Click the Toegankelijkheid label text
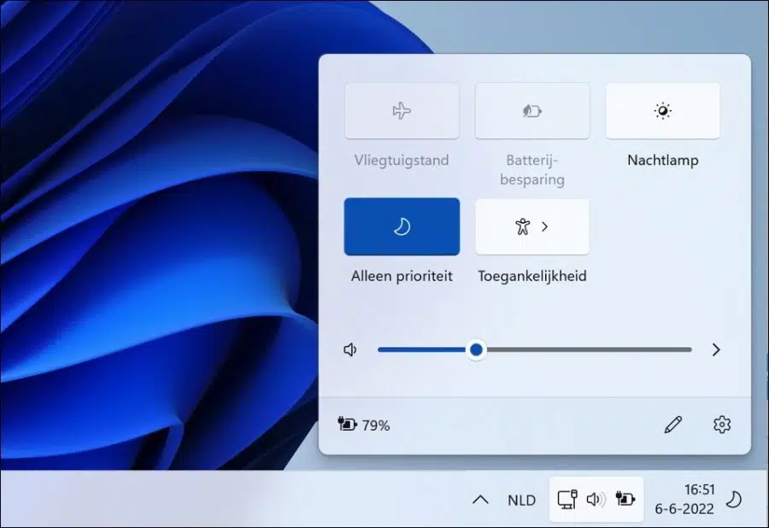 532,276
